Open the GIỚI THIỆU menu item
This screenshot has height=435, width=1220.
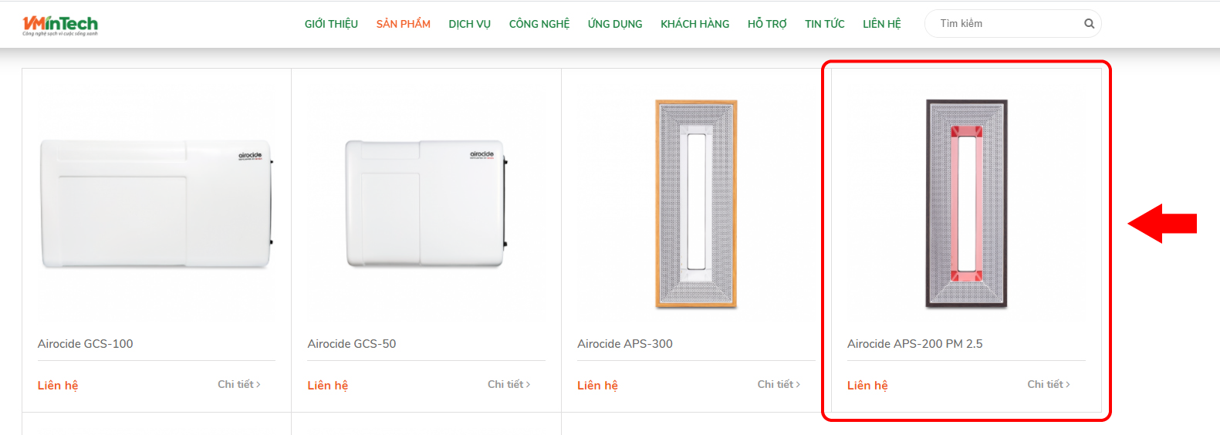tap(331, 24)
